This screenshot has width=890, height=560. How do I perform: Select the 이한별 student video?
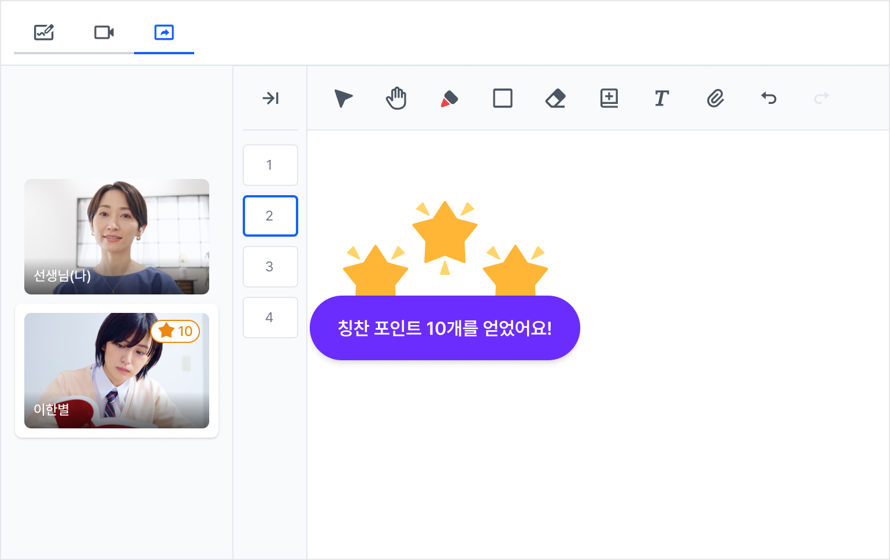click(117, 371)
